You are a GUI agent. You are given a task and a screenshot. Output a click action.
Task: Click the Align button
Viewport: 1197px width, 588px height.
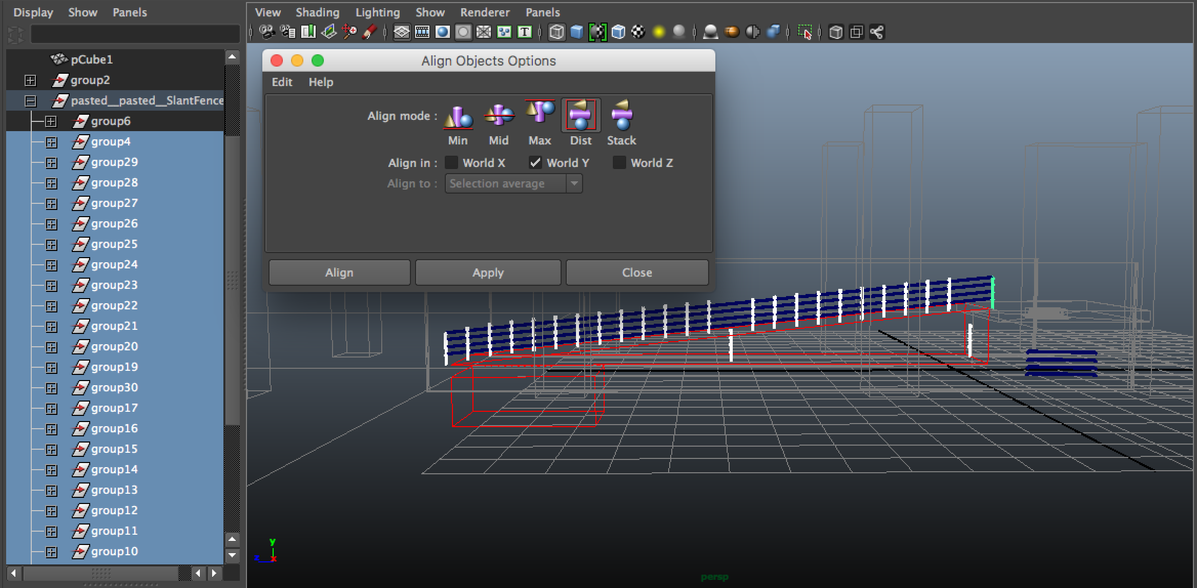[339, 272]
